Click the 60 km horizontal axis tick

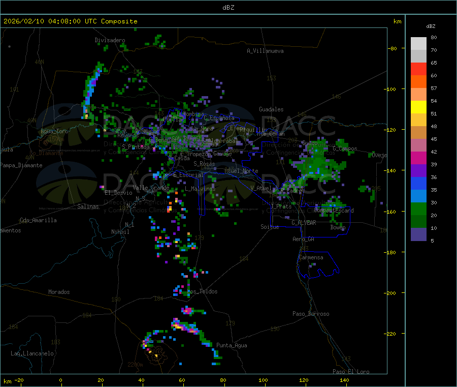182,380
